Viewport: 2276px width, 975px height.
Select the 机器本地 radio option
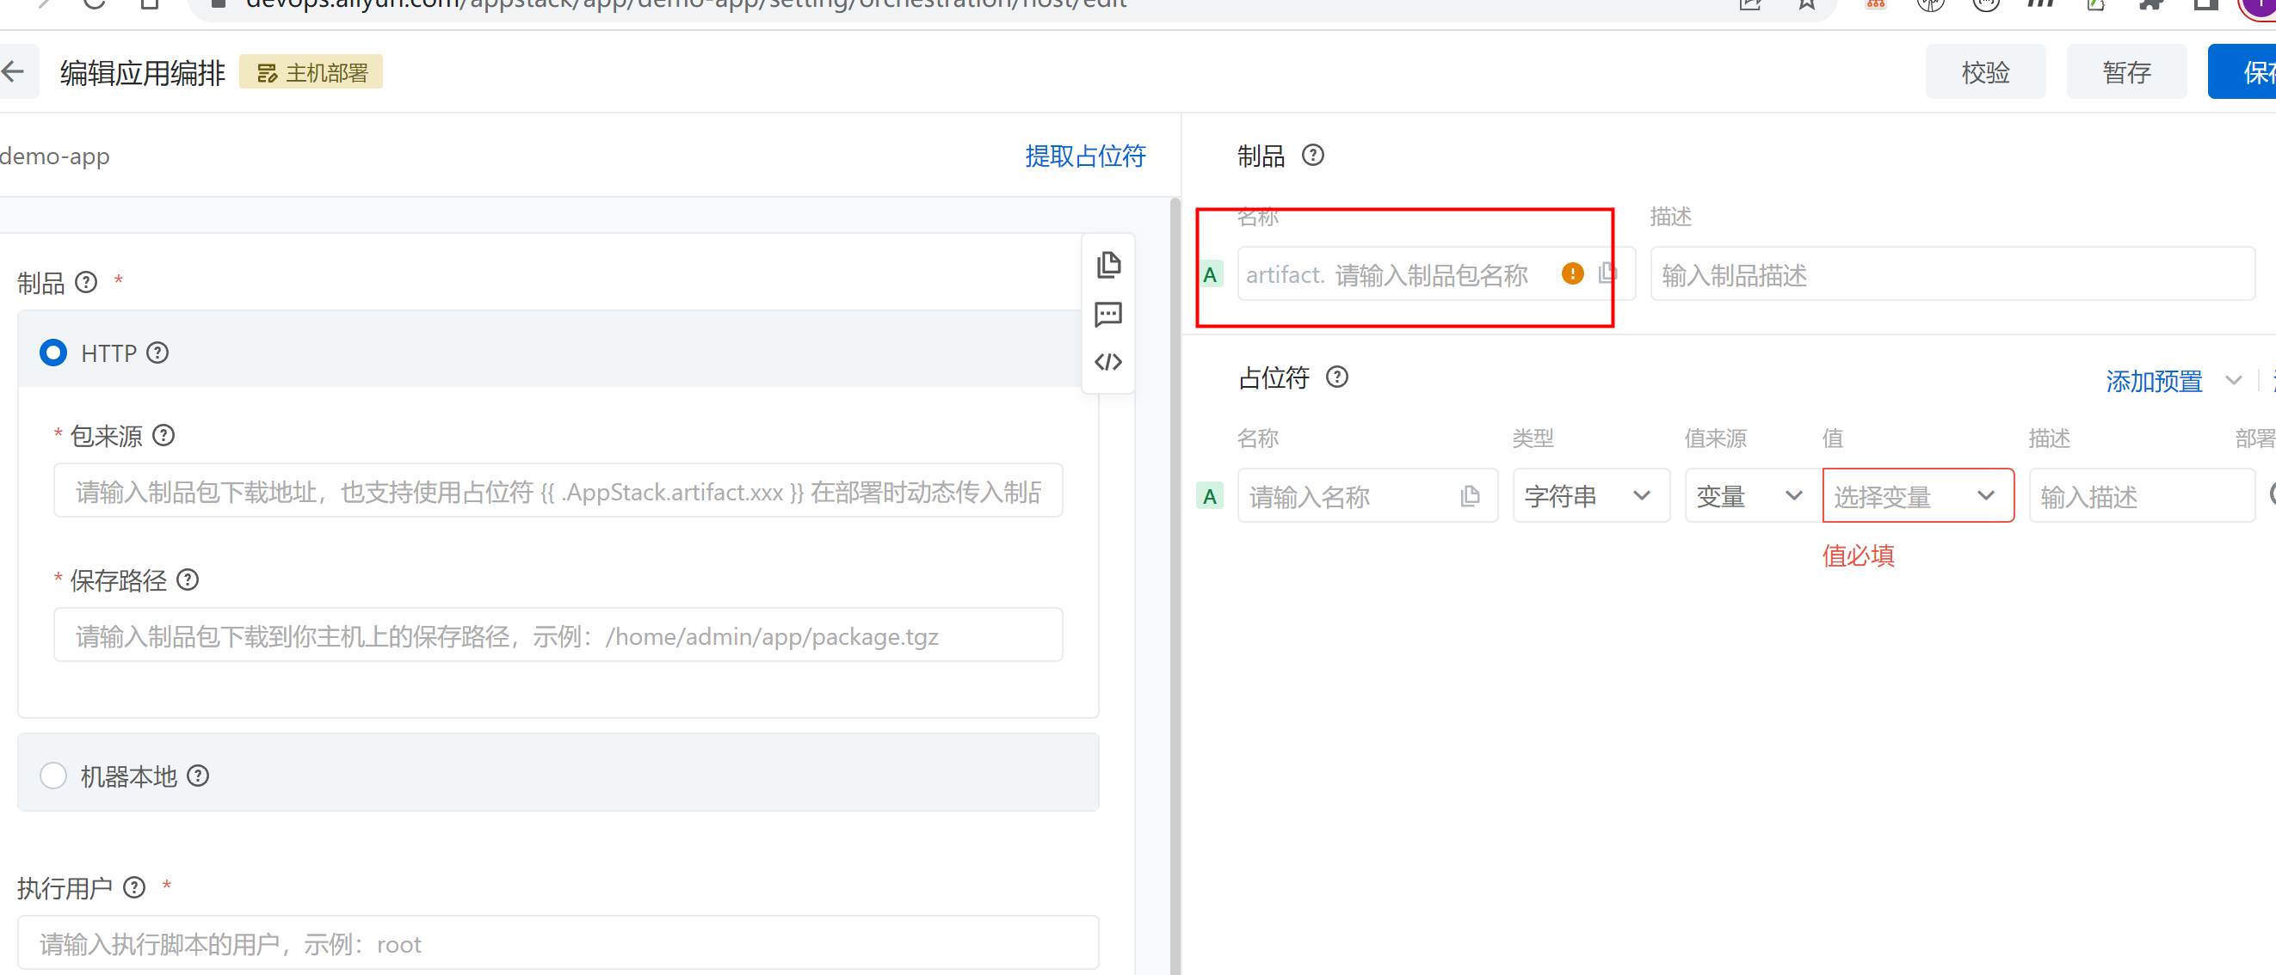pyautogui.click(x=53, y=776)
